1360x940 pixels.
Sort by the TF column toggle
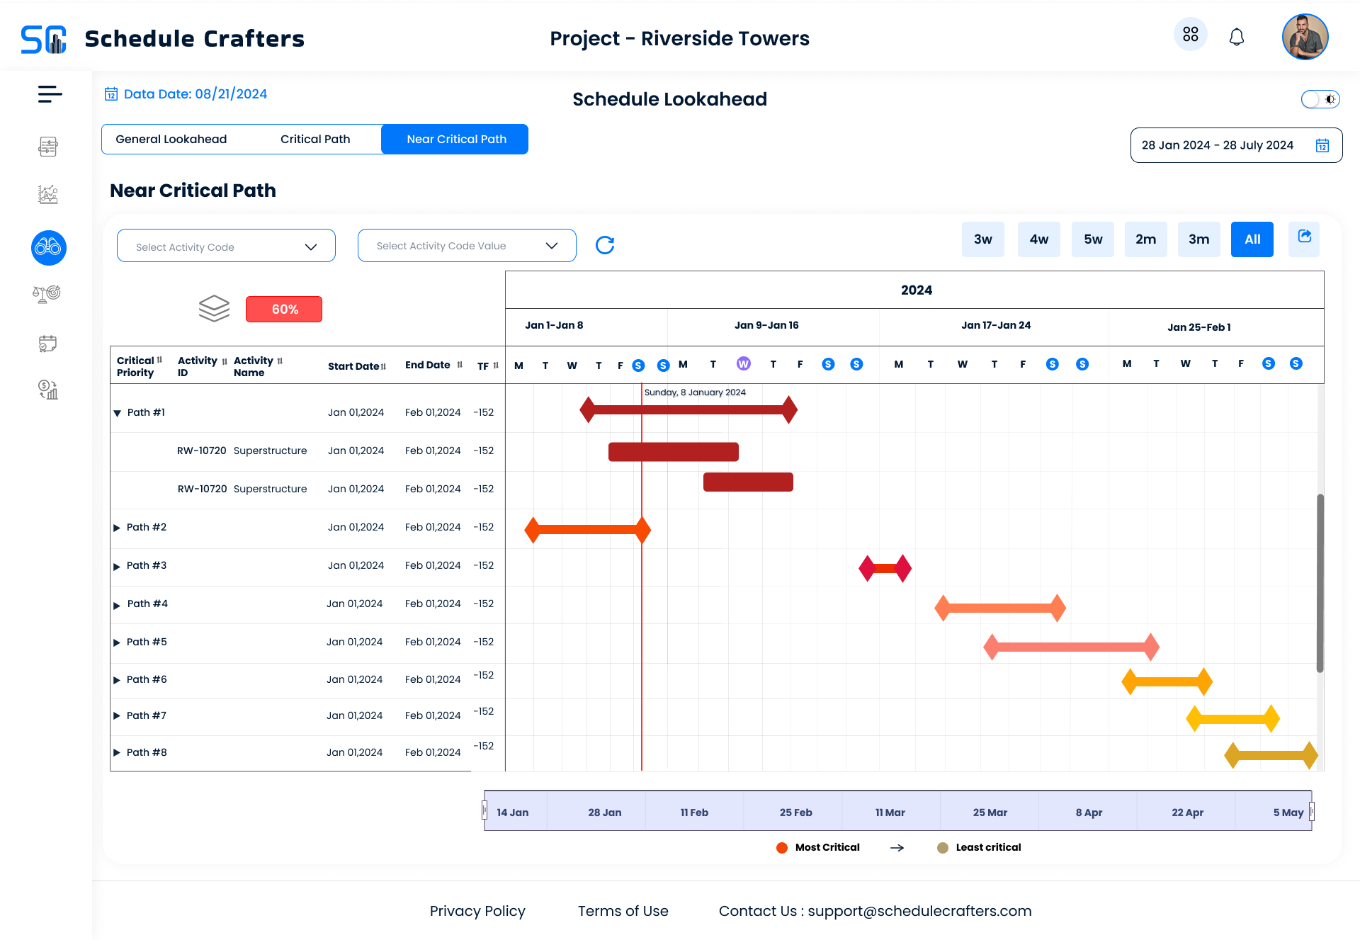click(x=496, y=366)
